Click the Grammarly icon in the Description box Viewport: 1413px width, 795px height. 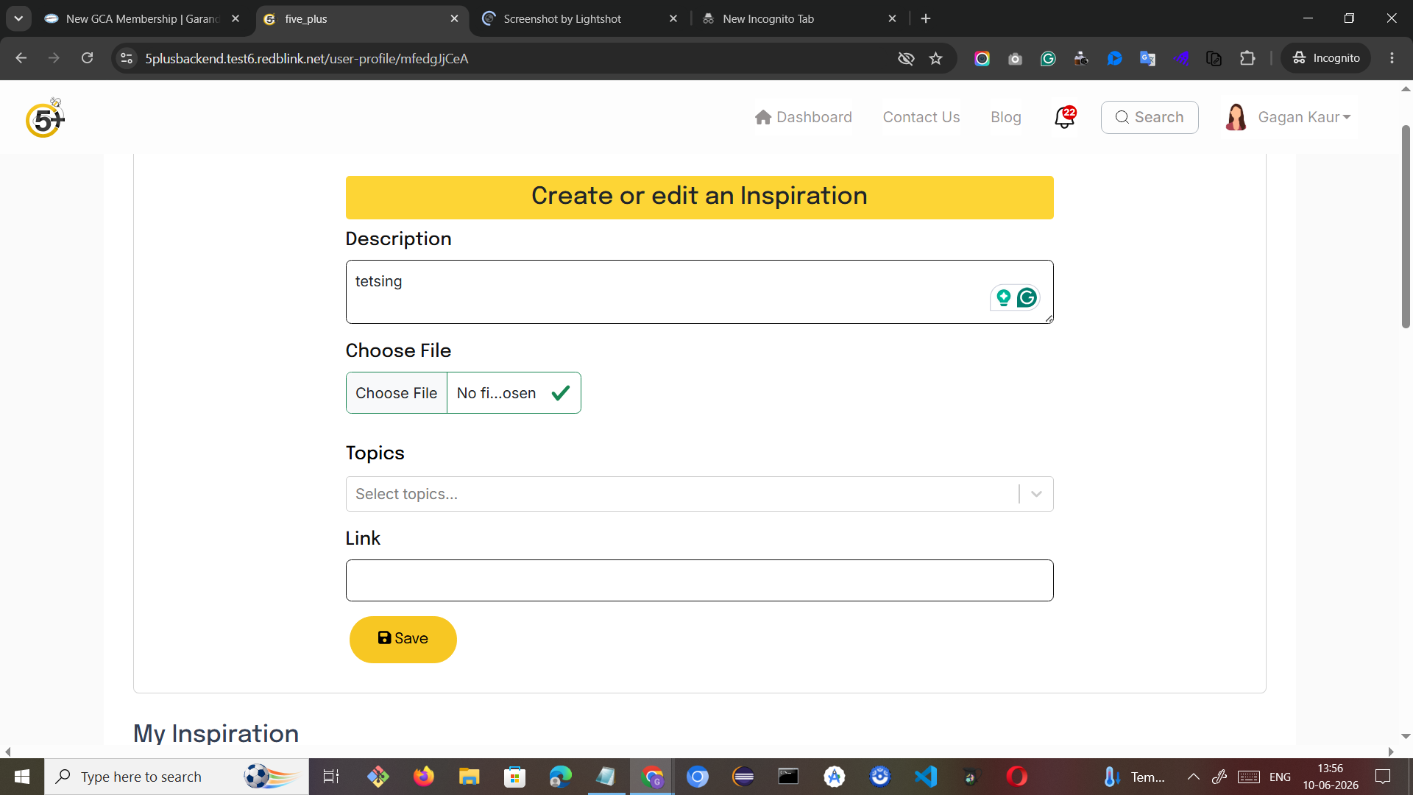1027,297
